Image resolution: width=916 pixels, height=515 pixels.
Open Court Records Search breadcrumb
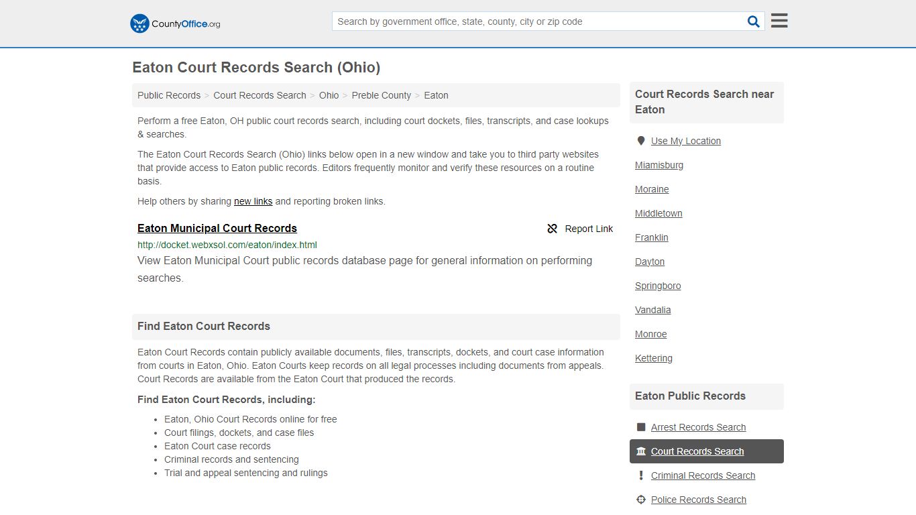[x=260, y=95]
